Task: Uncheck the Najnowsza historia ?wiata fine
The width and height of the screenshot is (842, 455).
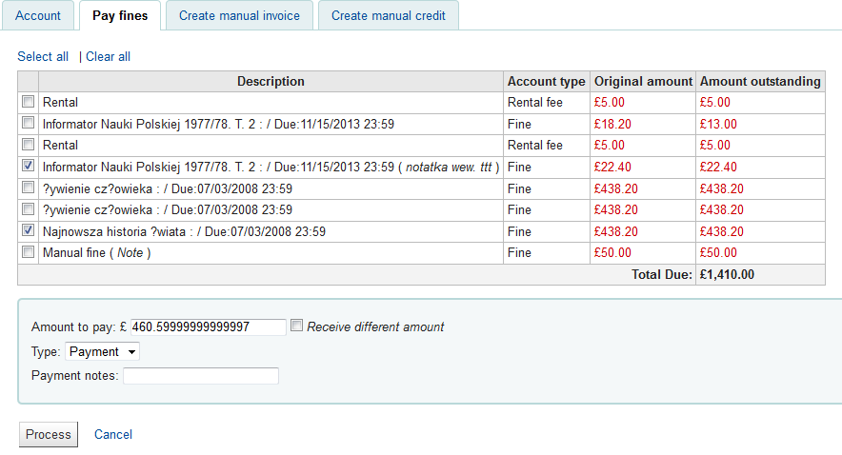Action: 29,231
